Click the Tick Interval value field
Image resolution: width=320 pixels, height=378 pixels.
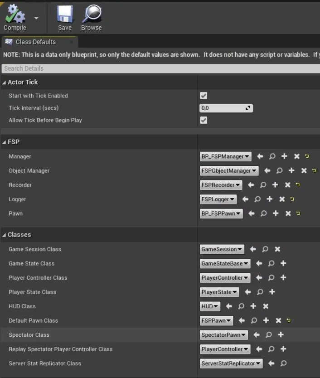(222, 108)
